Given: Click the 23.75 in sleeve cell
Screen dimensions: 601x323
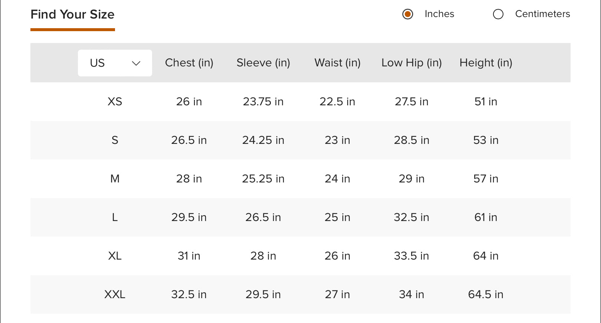Looking at the screenshot, I should [x=263, y=102].
